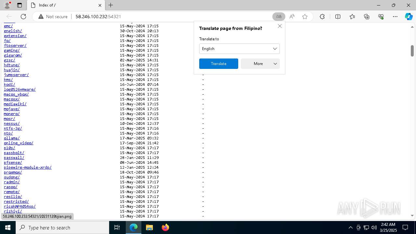Open the hdtune/ folder link
Image resolution: width=416 pixels, height=234 pixels.
click(x=12, y=65)
